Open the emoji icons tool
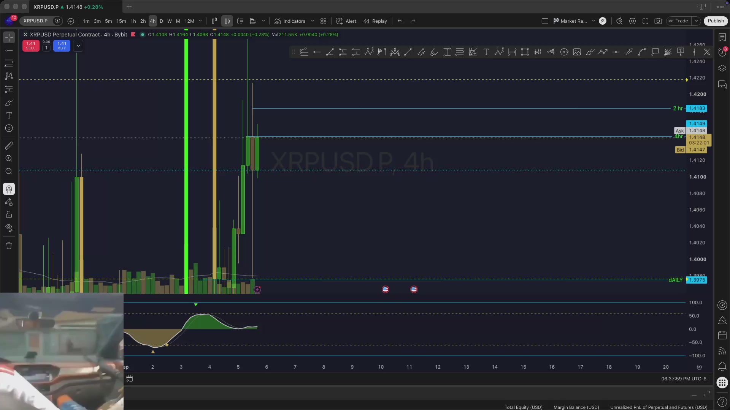 pos(9,128)
